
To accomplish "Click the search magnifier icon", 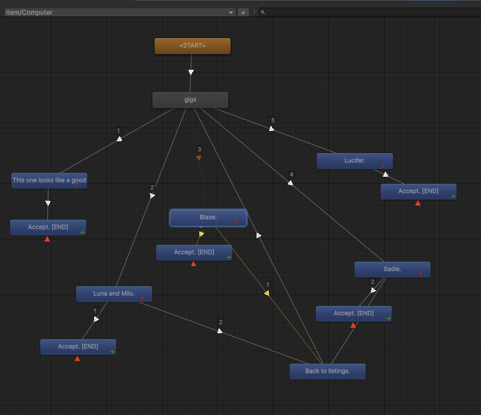I will [x=263, y=13].
